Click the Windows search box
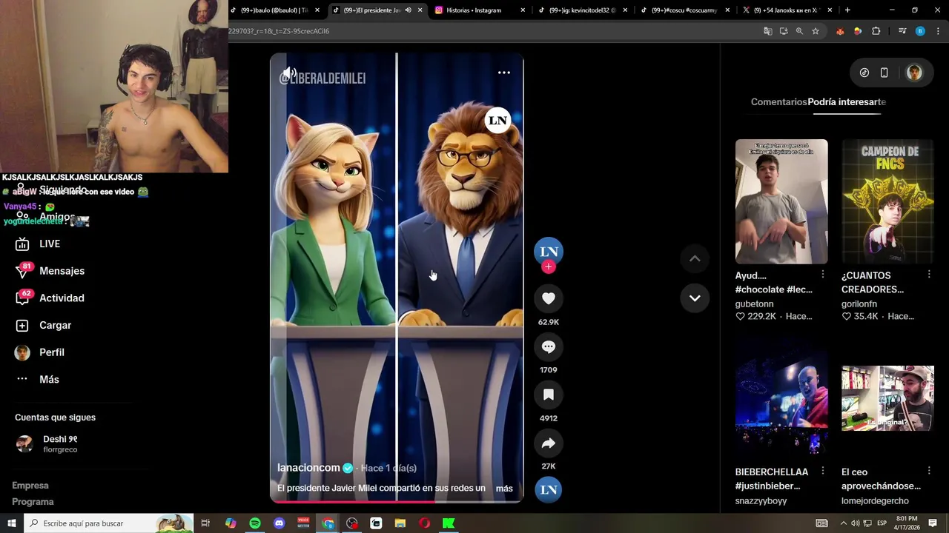949x533 pixels. [x=109, y=523]
